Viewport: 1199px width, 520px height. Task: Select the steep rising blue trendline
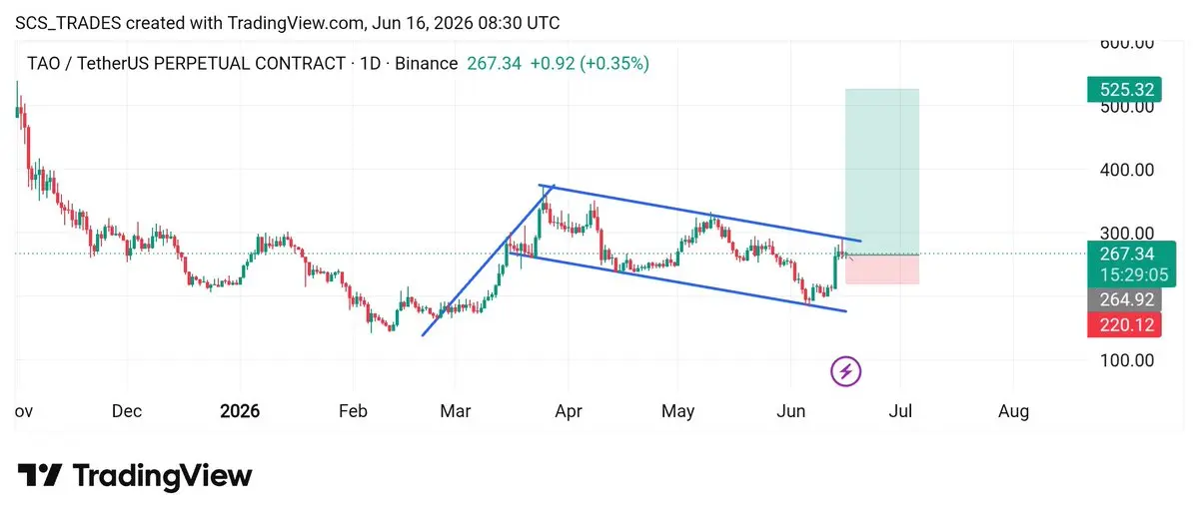coord(485,261)
